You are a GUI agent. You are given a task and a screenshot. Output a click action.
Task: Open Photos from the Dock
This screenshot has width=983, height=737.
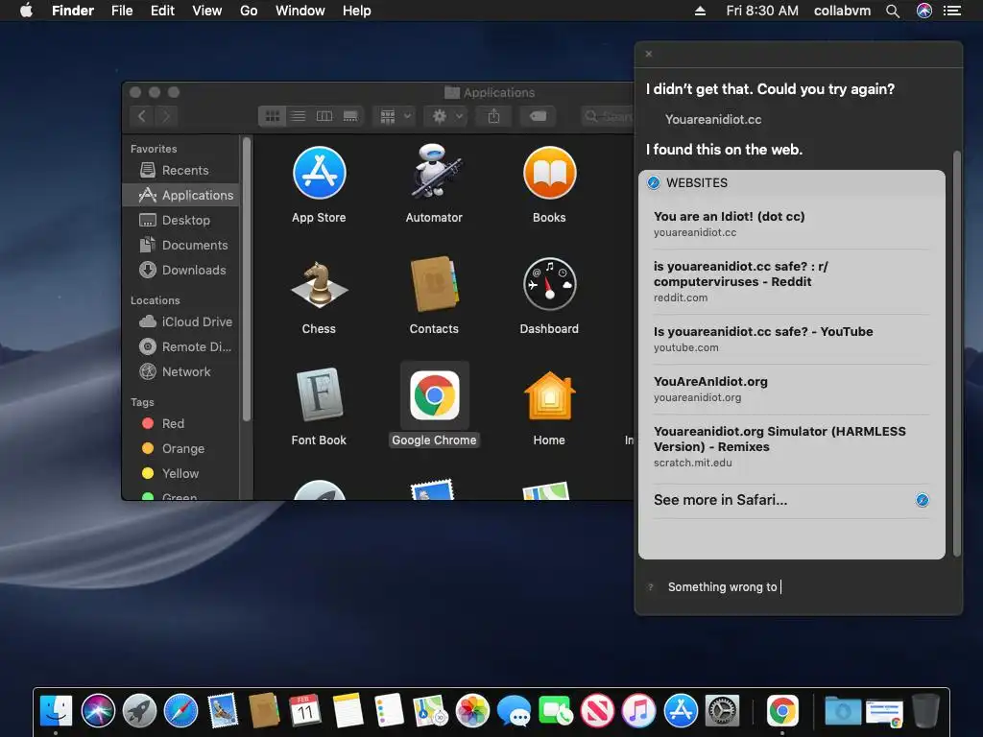tap(472, 711)
